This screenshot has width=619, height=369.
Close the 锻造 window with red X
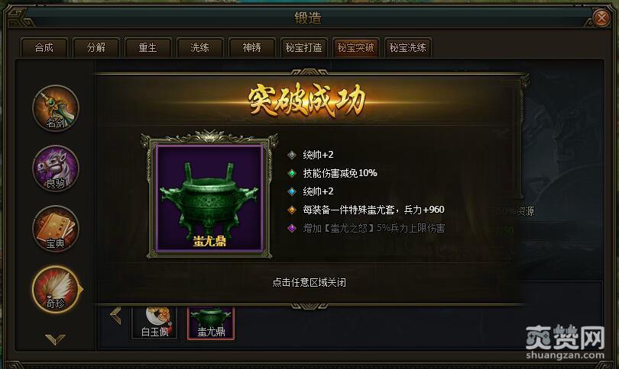[x=601, y=18]
